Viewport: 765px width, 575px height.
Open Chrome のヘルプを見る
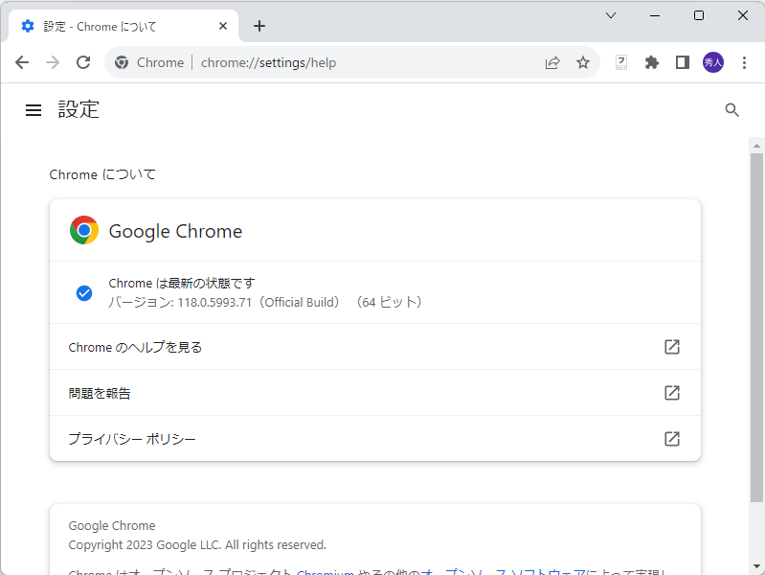[375, 347]
